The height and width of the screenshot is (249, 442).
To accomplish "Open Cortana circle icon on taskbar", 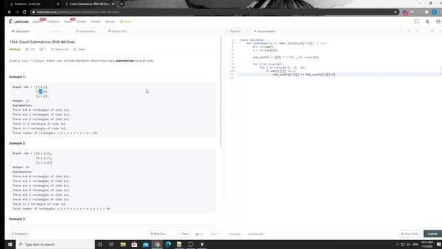I will click(x=100, y=244).
